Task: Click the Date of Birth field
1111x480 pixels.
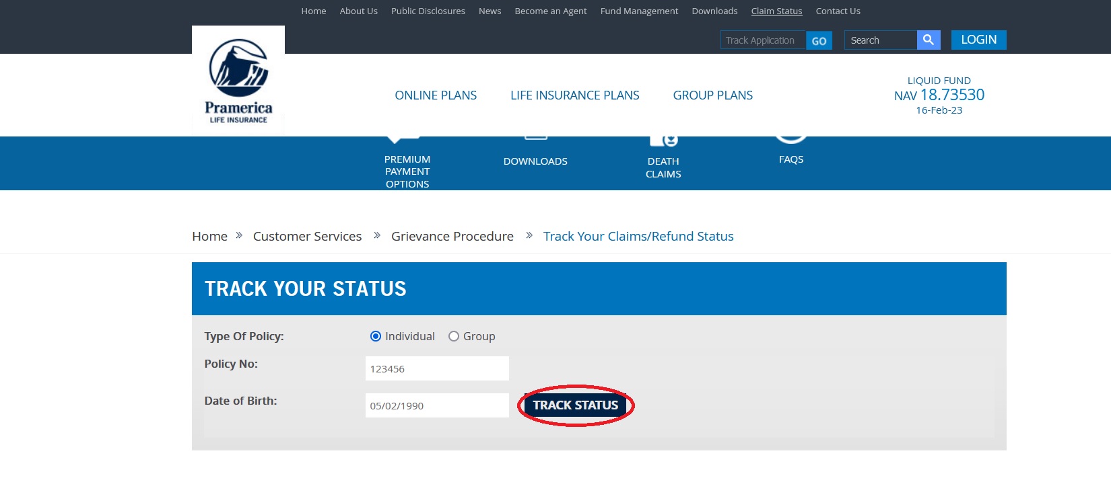Action: point(436,405)
